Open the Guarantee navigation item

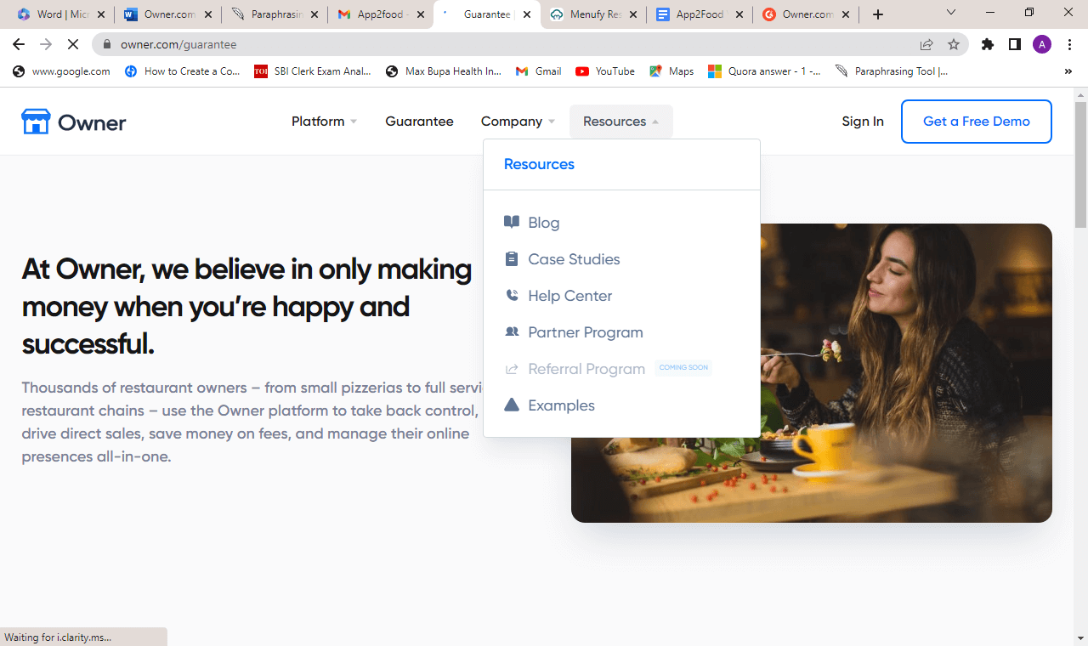419,122
